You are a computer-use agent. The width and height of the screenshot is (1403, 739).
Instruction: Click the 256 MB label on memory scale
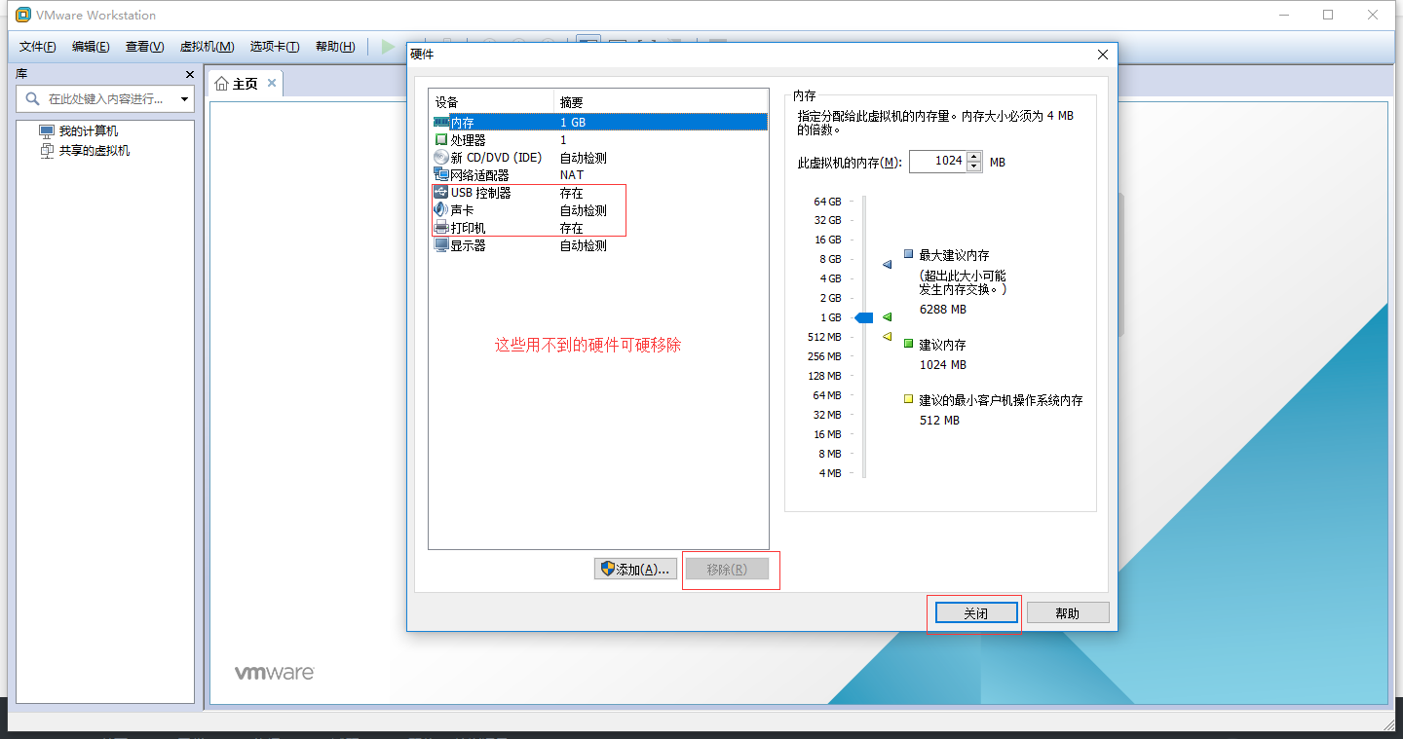coord(824,356)
